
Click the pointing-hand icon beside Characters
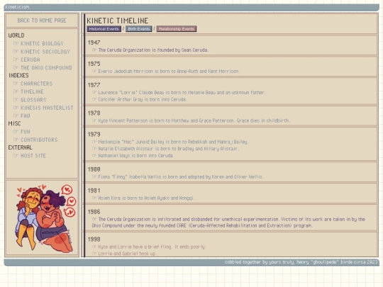pos(16,83)
